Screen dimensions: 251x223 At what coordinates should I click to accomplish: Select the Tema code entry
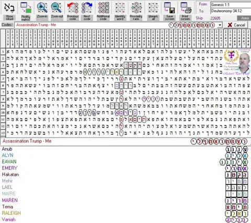click(7, 207)
